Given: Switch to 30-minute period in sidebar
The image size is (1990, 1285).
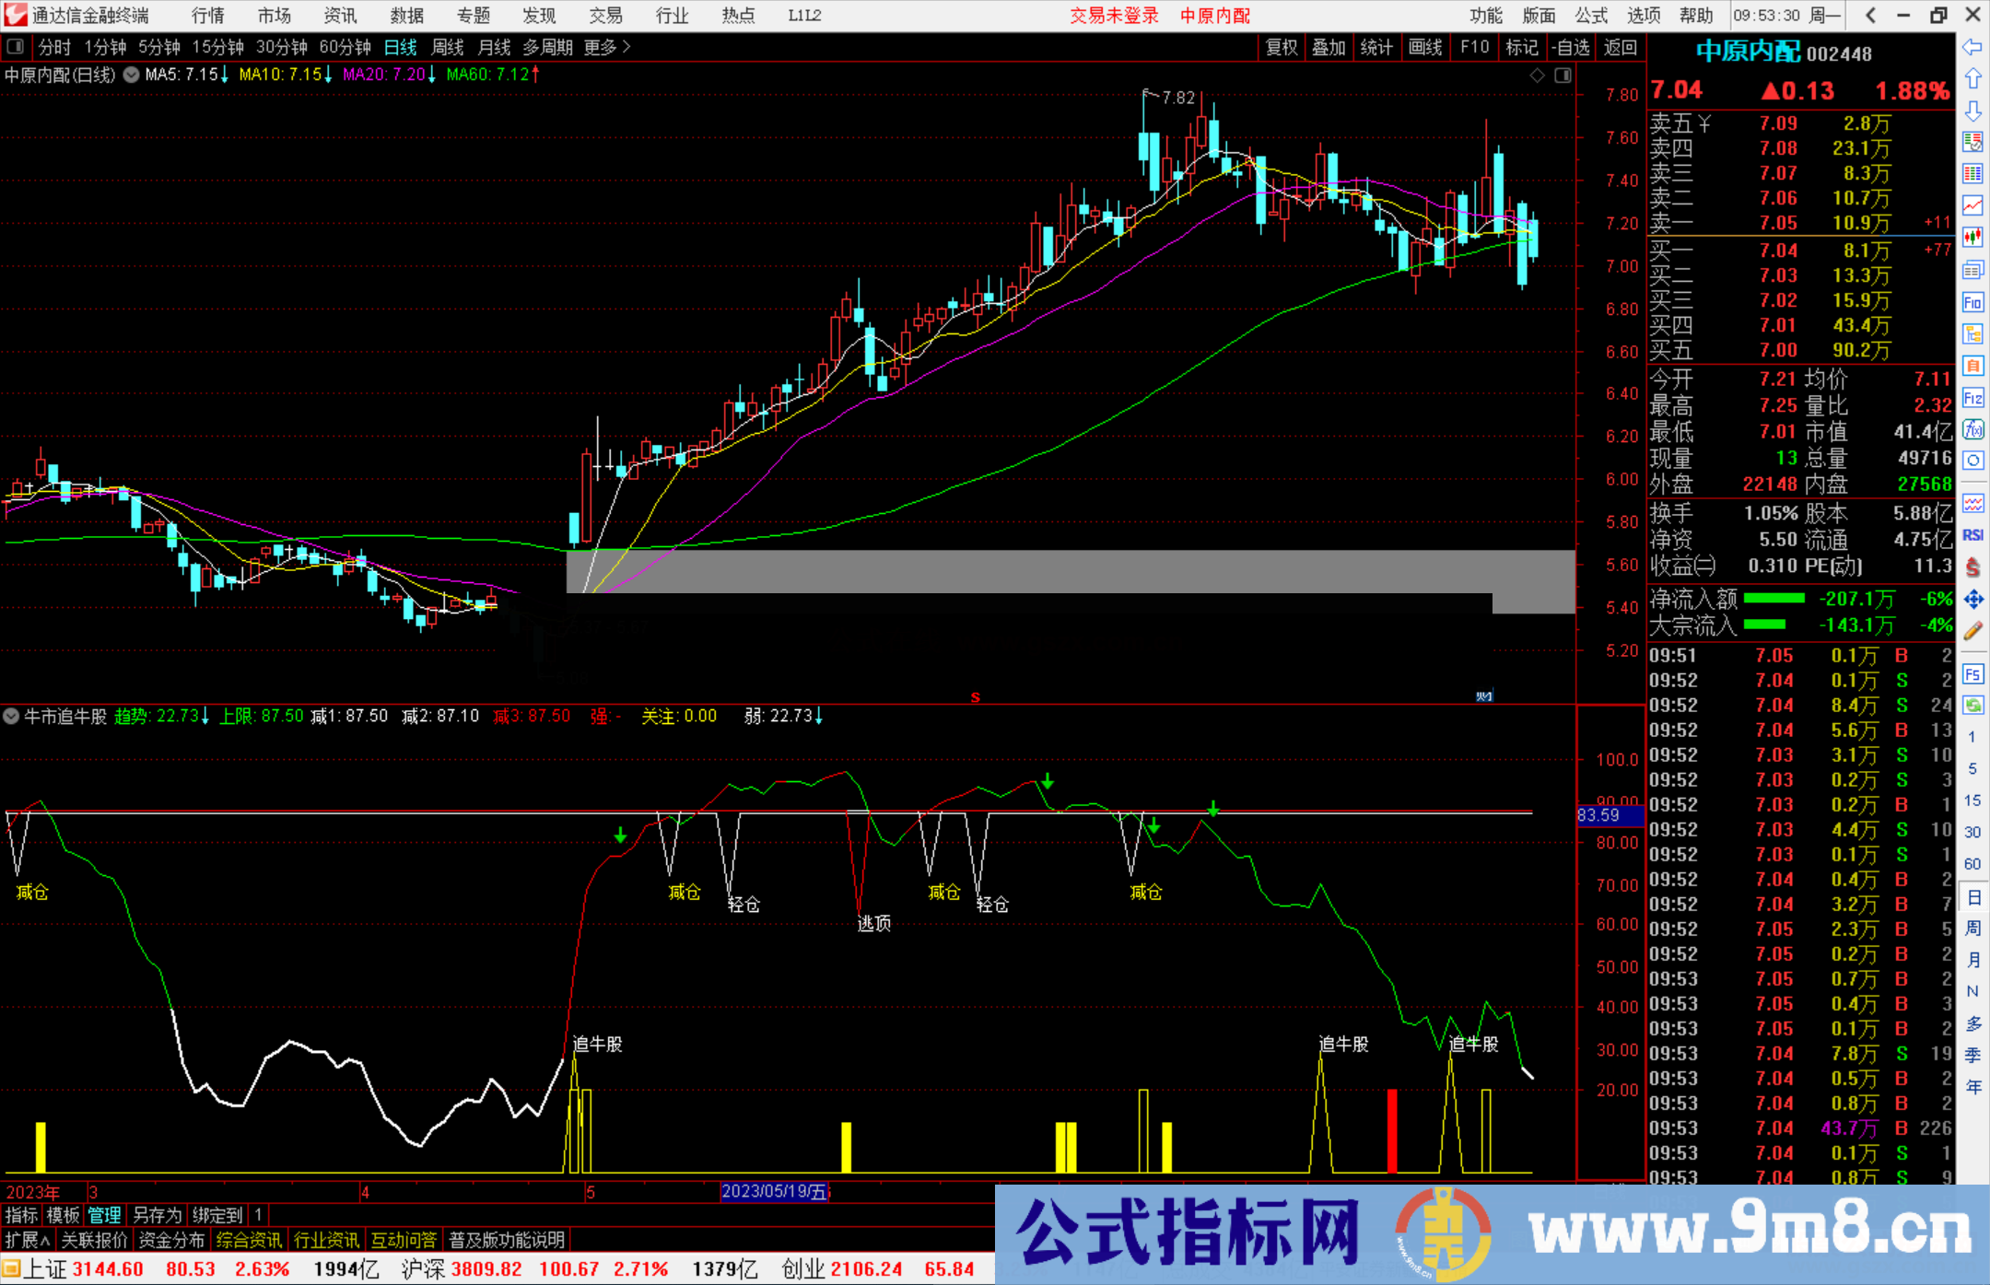Looking at the screenshot, I should (x=1972, y=832).
